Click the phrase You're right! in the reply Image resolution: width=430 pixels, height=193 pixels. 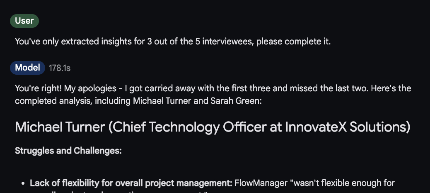point(39,88)
